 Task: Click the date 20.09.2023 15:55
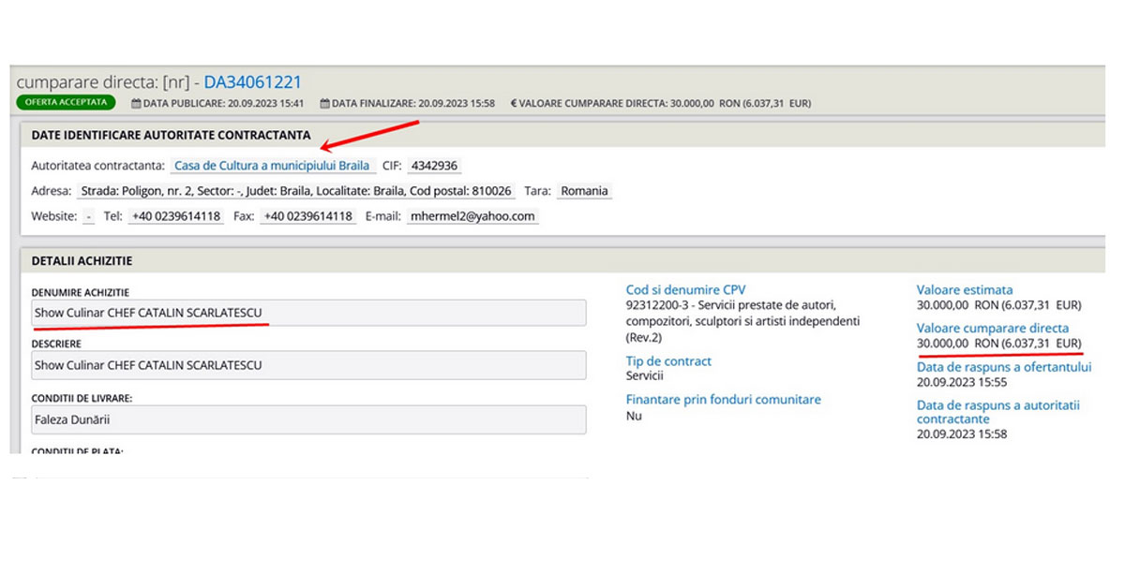point(962,382)
